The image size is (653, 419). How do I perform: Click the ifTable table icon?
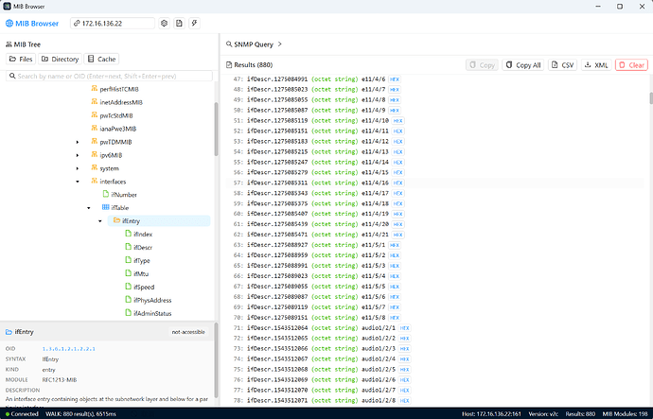[106, 207]
